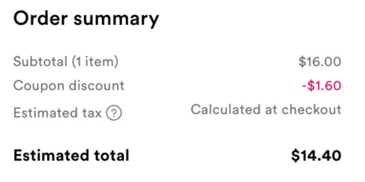
Task: Click the "Calculated at checkout" text
Action: click(x=266, y=109)
